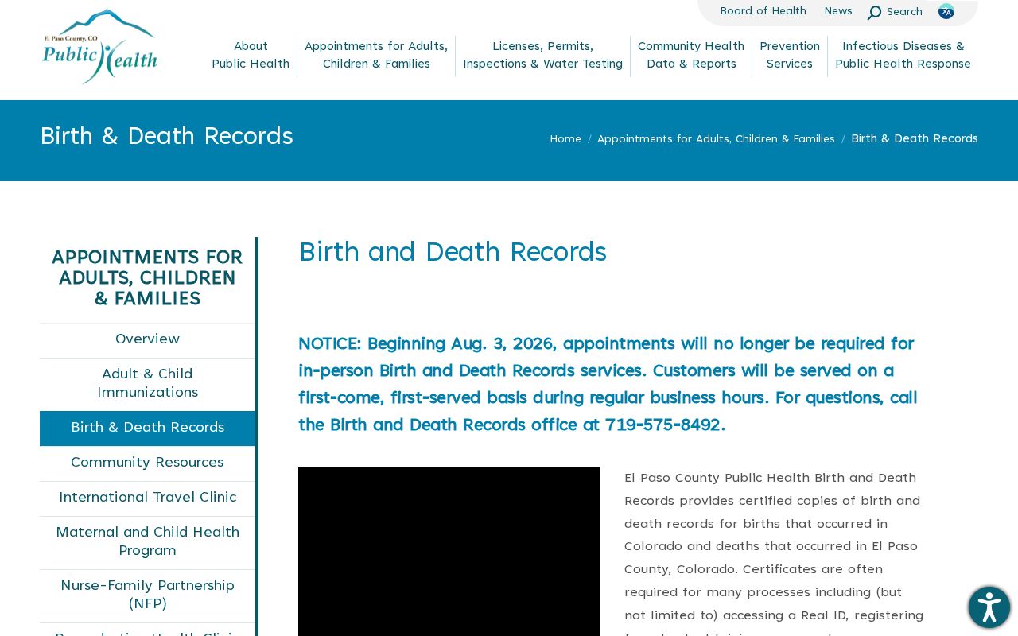
Task: Open Infectious Diseases & Public Health Response menu
Action: click(903, 55)
